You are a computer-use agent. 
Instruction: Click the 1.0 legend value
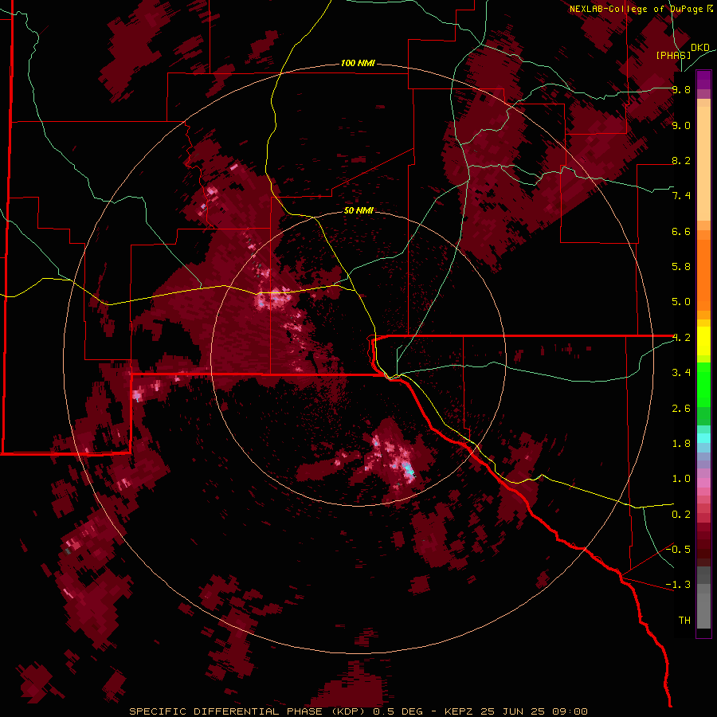(681, 479)
